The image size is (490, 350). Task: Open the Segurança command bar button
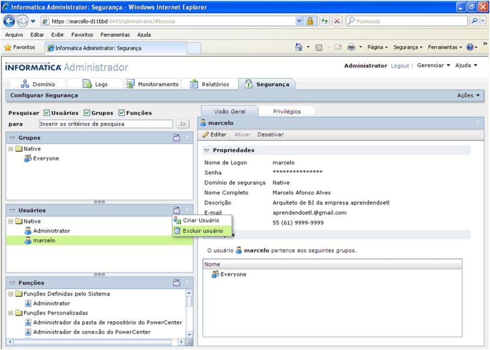point(408,47)
